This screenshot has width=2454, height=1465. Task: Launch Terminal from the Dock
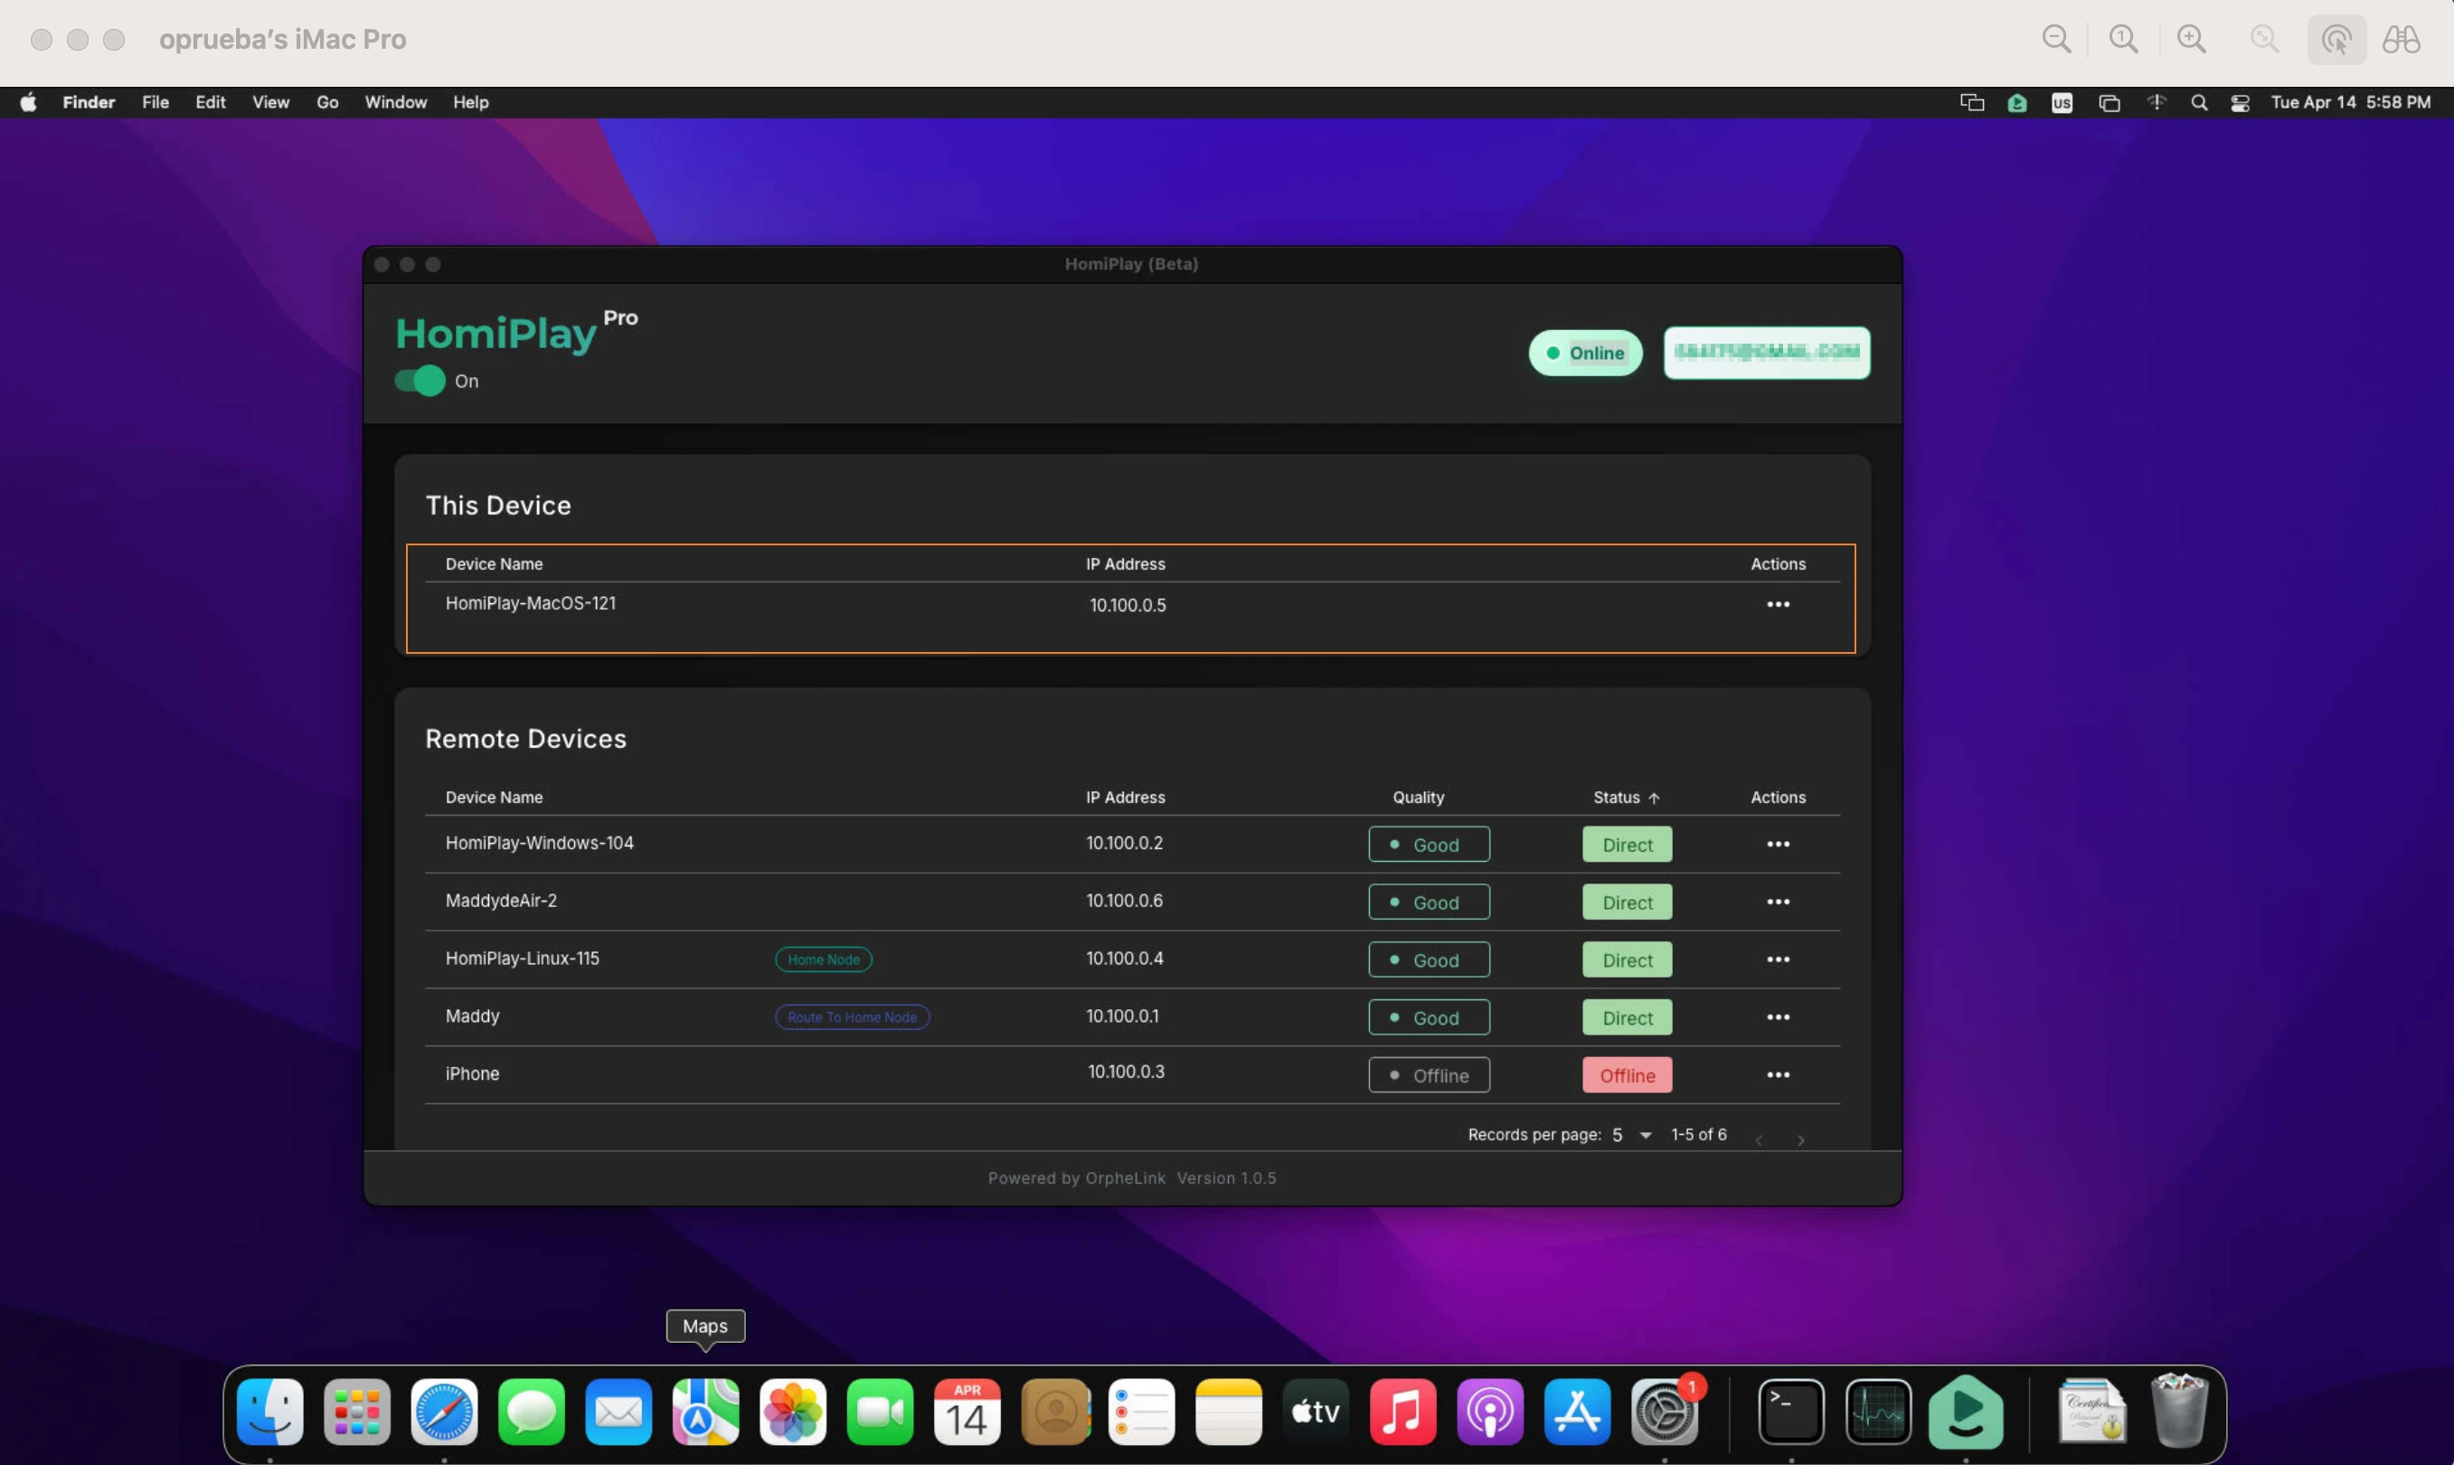coord(1790,1412)
